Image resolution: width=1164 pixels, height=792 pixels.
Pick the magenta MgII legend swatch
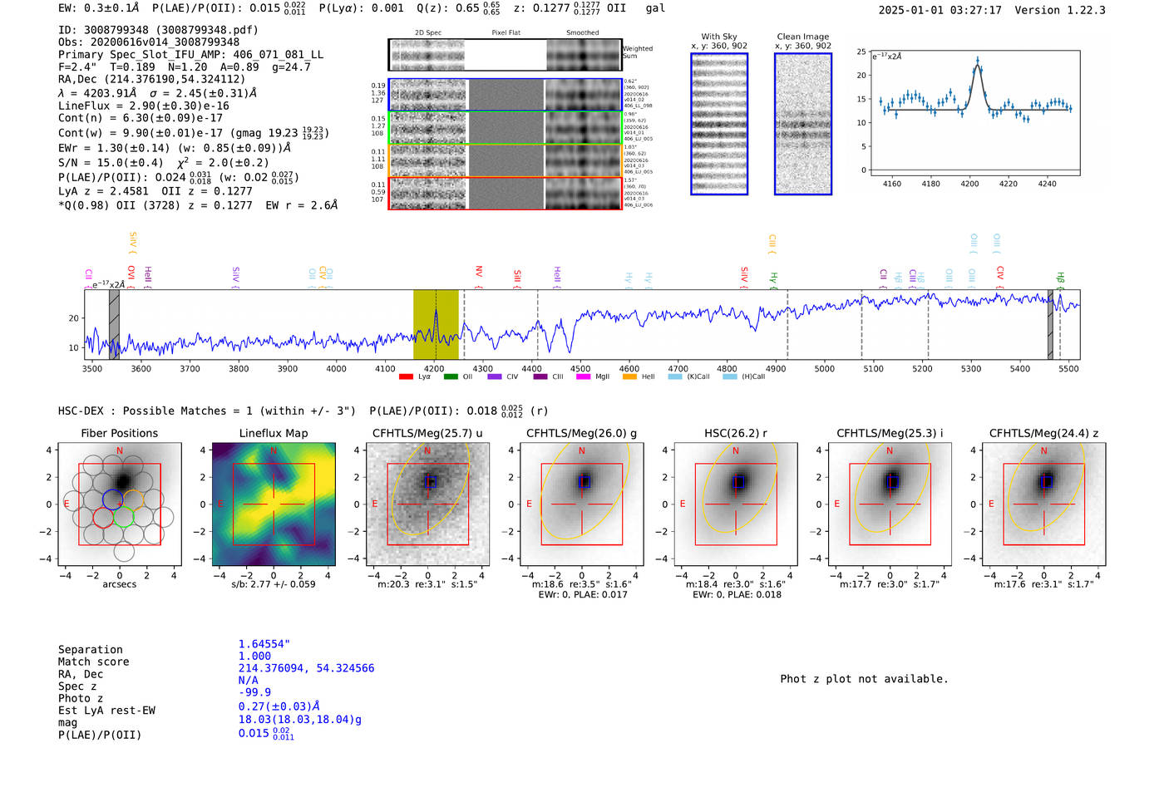(x=583, y=376)
